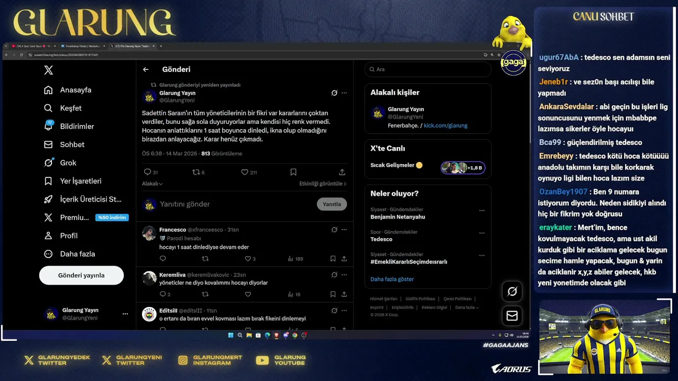678x381 pixels.
Task: View Francesco reply's analytics
Action: [x=295, y=259]
